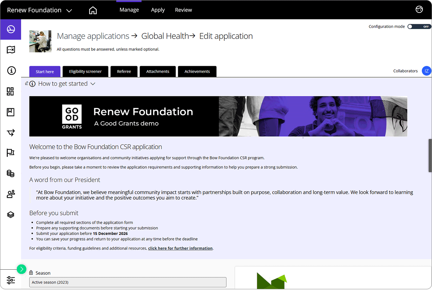Open the layers stack sidebar icon
432x290 pixels.
[x=11, y=215]
